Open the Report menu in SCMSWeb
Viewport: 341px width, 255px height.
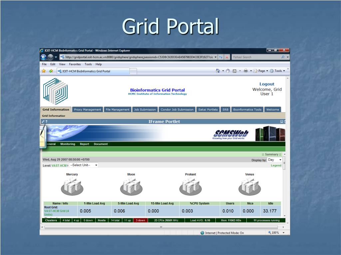(84, 144)
